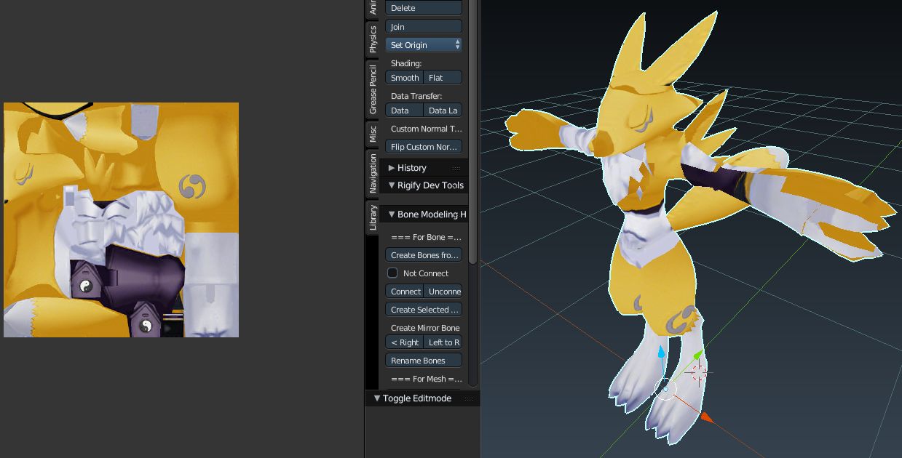902x458 pixels.
Task: Click the Shading: label
Action: pos(406,63)
